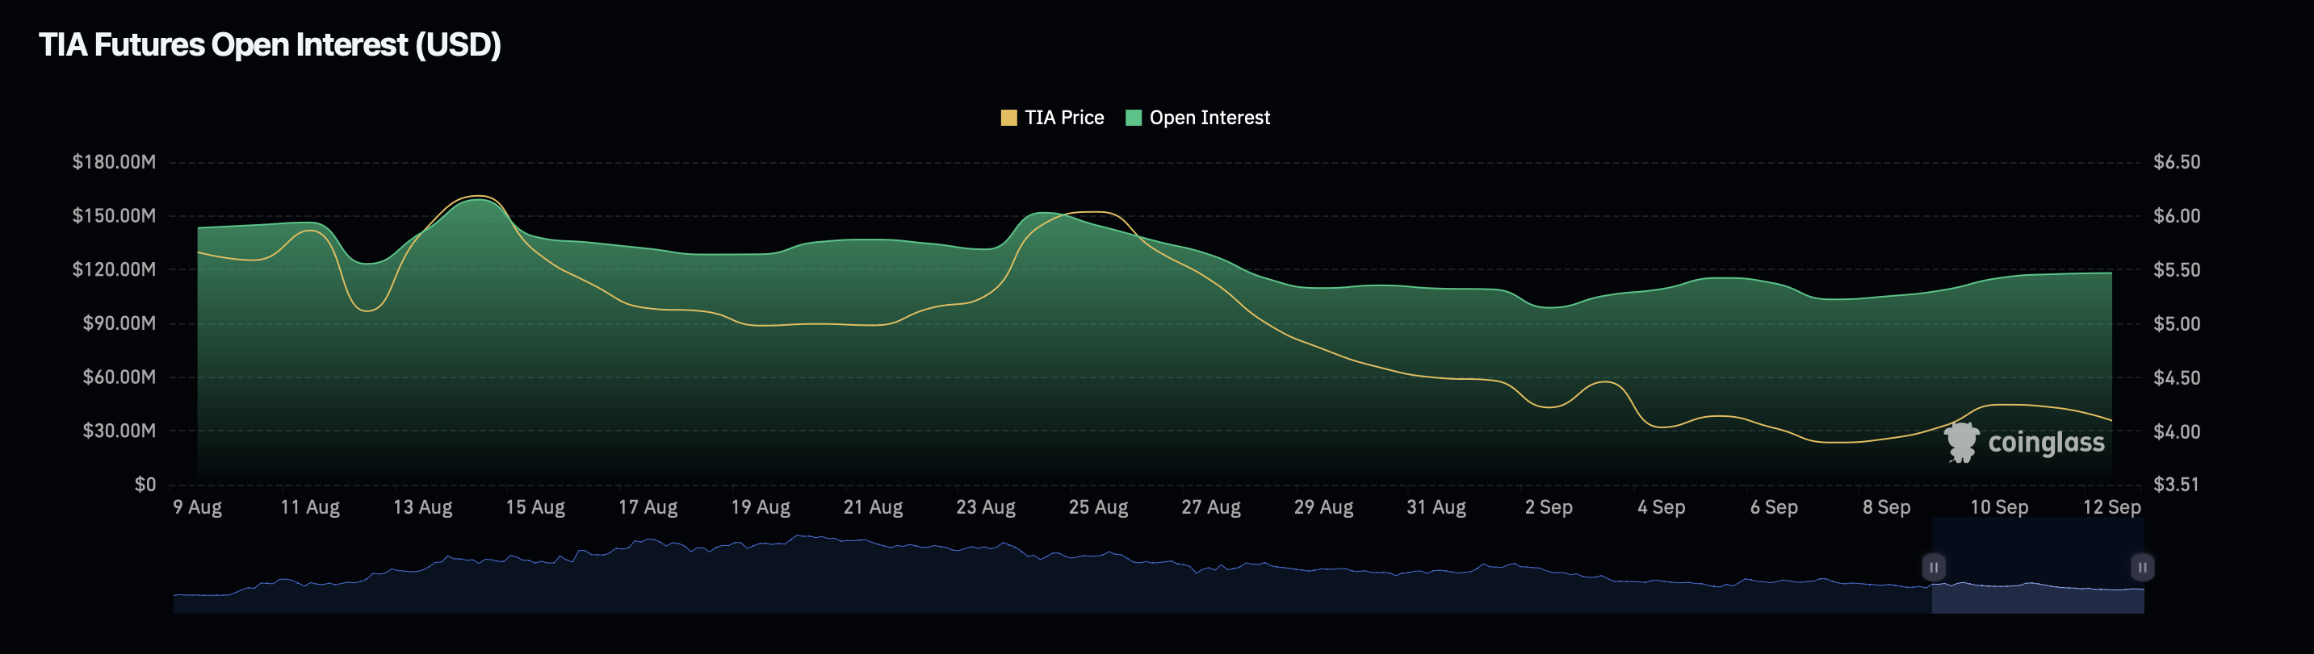Click the yellow TIA Price legend swatch
The image size is (2314, 654).
coord(1008,118)
